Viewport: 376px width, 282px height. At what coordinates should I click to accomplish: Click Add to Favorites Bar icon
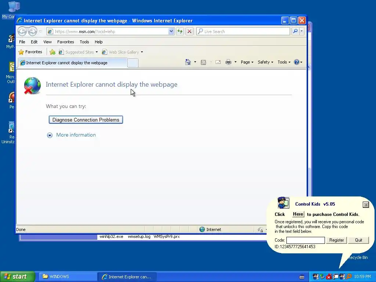pos(53,52)
